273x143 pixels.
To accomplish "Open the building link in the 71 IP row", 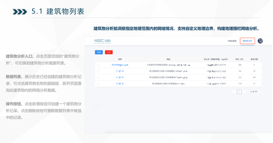I will coord(120,84).
